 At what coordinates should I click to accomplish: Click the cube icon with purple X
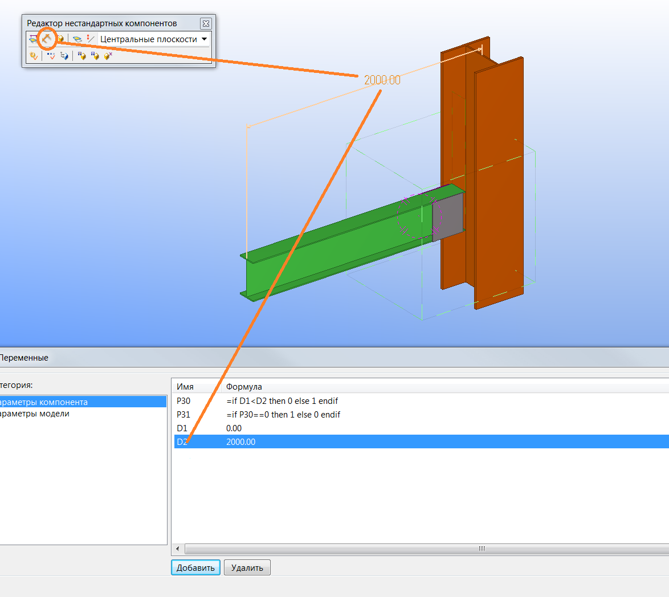pyautogui.click(x=108, y=56)
